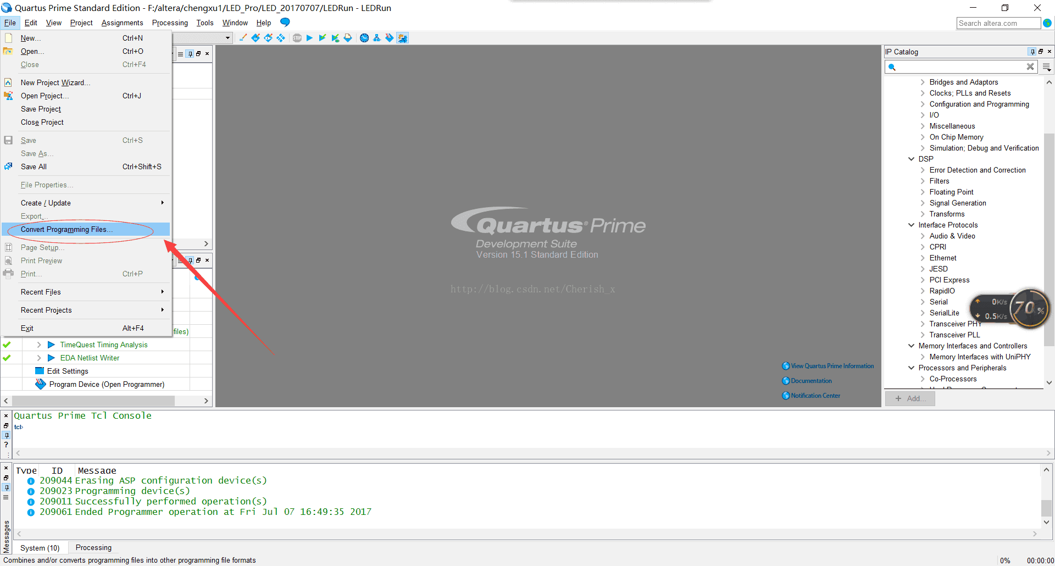Open the Compilation Report toolbar icon
Screen dimensions: 1055x566
(x=348, y=38)
